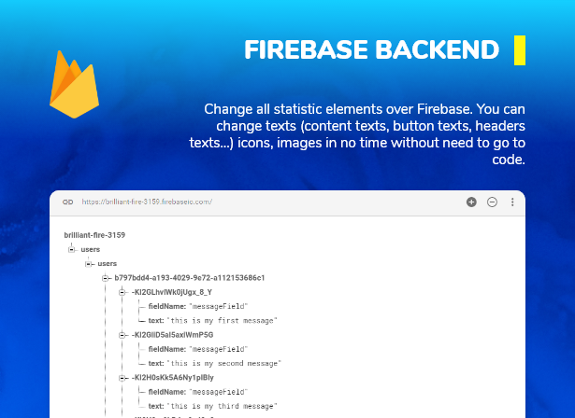Click fieldName value under -KI2H0sKk5A6Ny1plBly
The image size is (575, 418).
[x=219, y=393]
